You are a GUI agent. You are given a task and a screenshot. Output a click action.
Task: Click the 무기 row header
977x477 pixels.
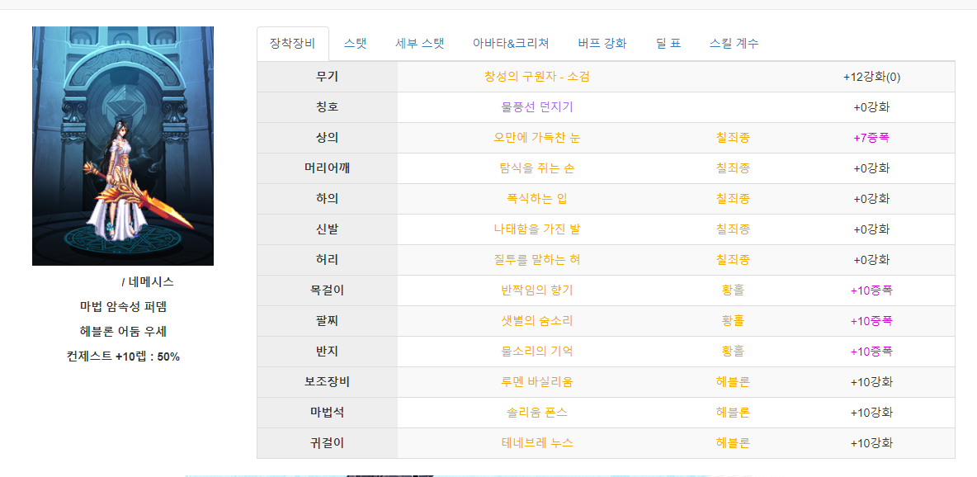click(x=327, y=77)
